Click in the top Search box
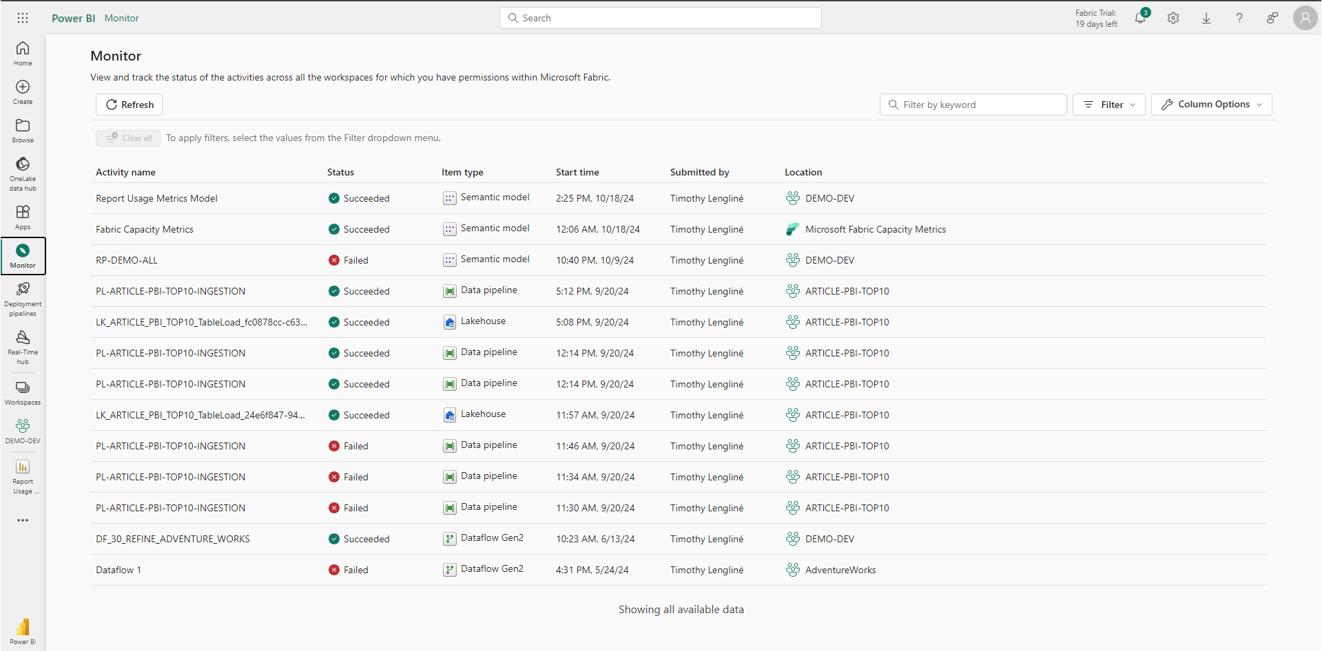Image resolution: width=1322 pixels, height=651 pixels. point(661,18)
